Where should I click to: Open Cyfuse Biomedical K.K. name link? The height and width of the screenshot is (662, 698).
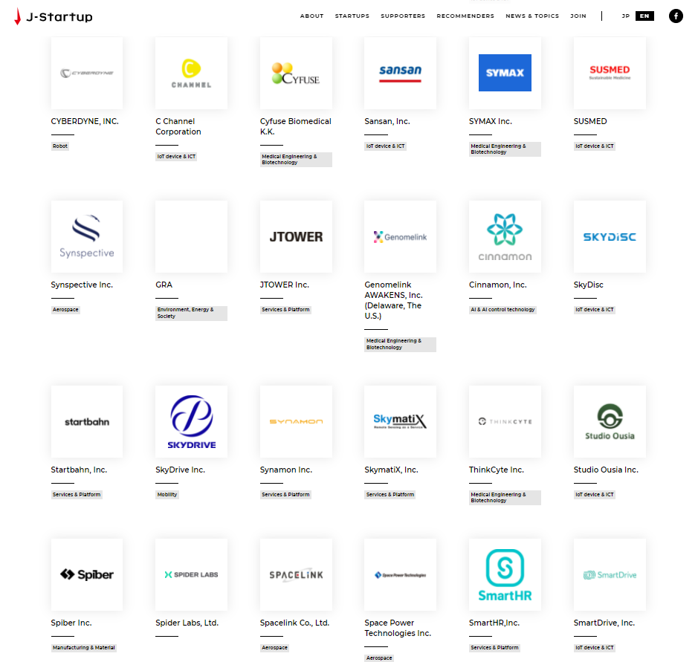tap(296, 126)
